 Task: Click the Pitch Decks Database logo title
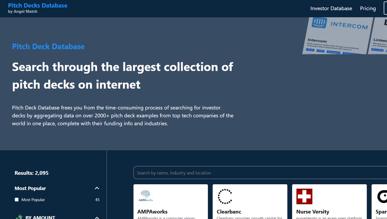pos(37,5)
